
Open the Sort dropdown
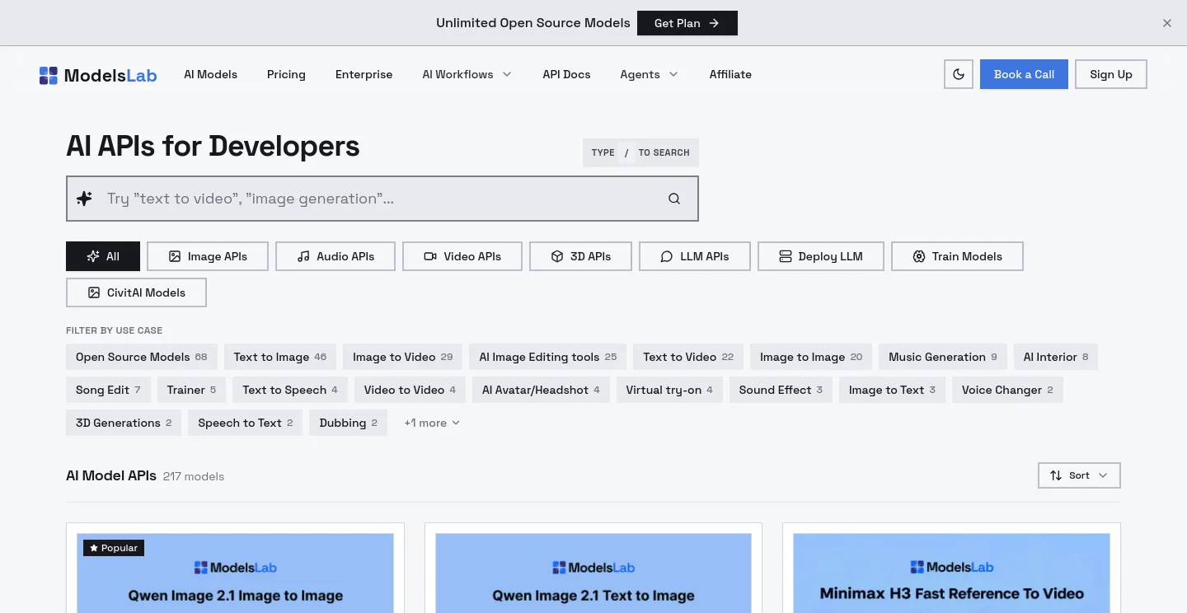point(1079,475)
